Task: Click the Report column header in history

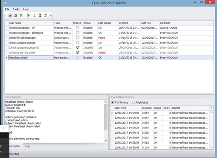Action: [191, 108]
